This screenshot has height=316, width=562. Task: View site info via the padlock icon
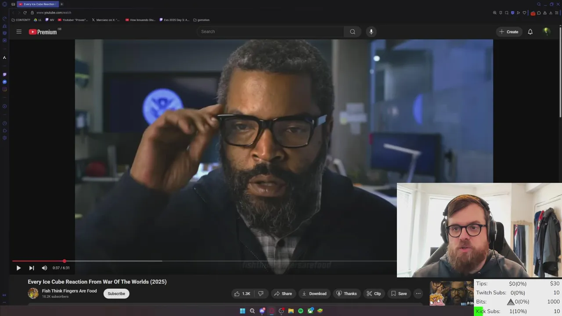click(x=32, y=13)
